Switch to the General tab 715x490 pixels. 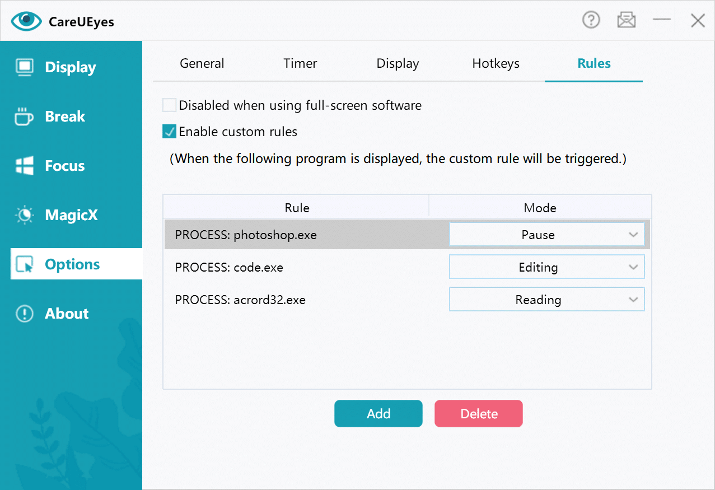point(202,64)
